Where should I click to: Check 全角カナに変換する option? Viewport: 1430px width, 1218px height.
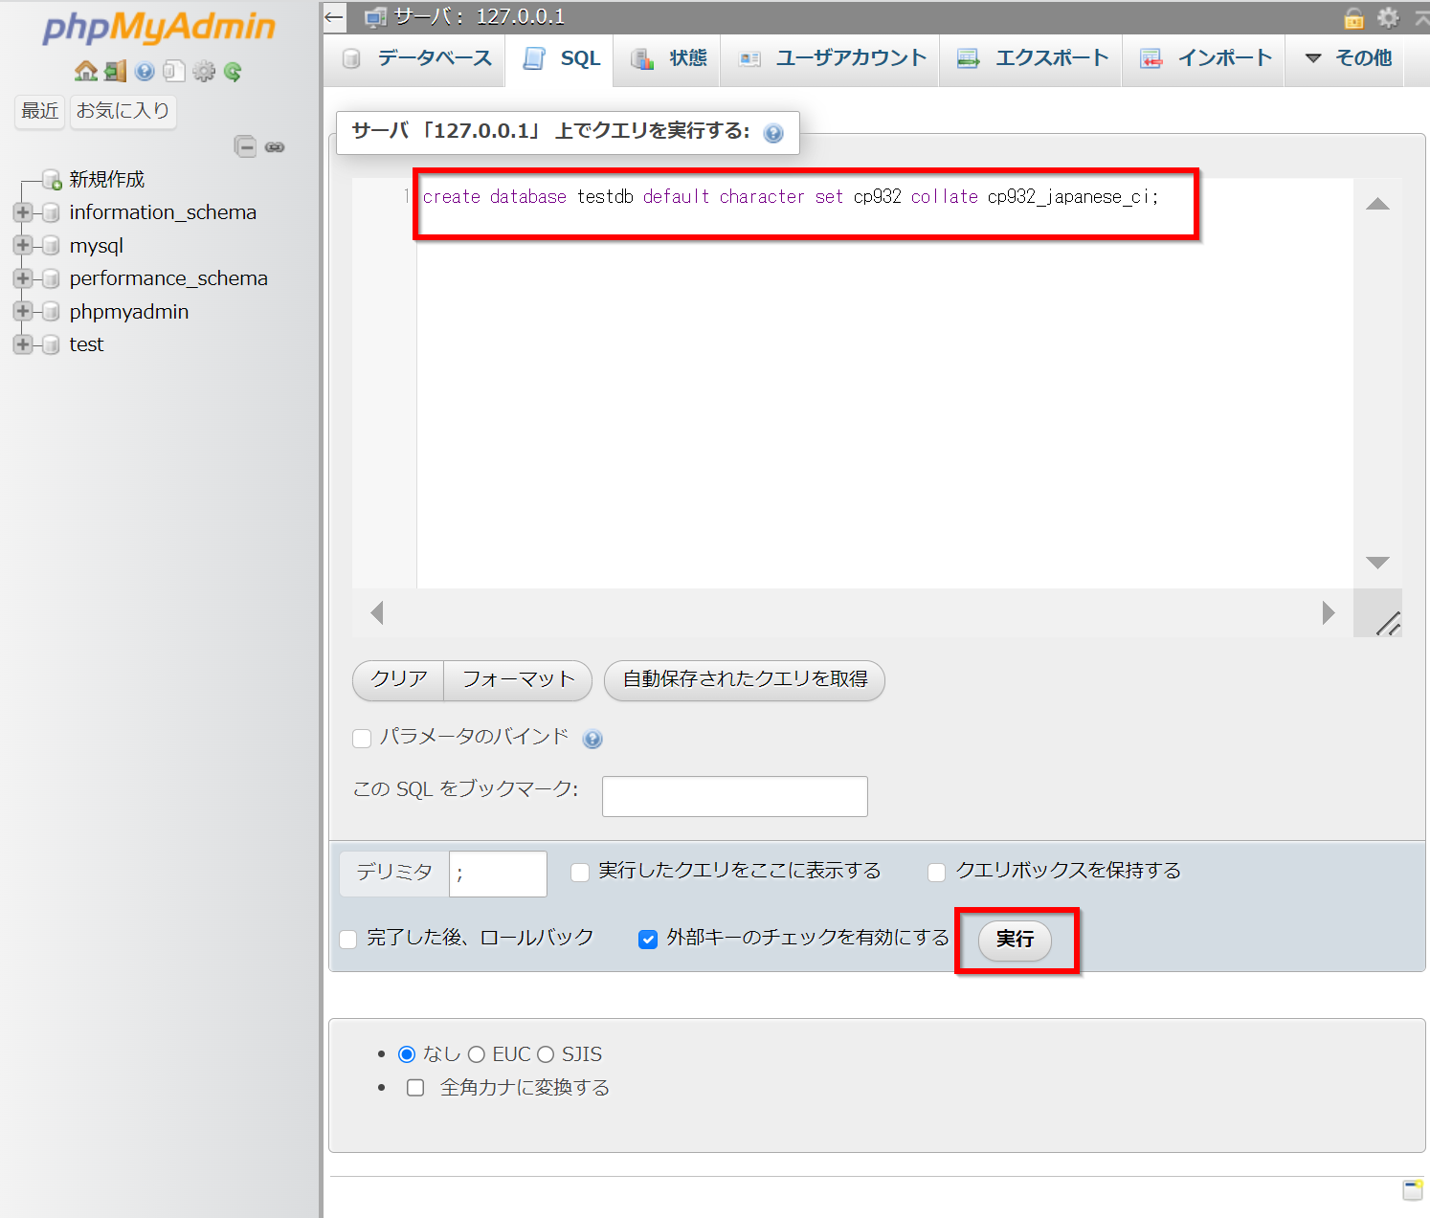[x=415, y=1088]
